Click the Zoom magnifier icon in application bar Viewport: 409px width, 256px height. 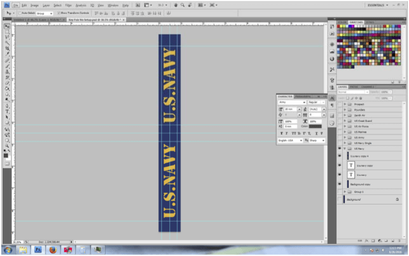tap(183, 5)
